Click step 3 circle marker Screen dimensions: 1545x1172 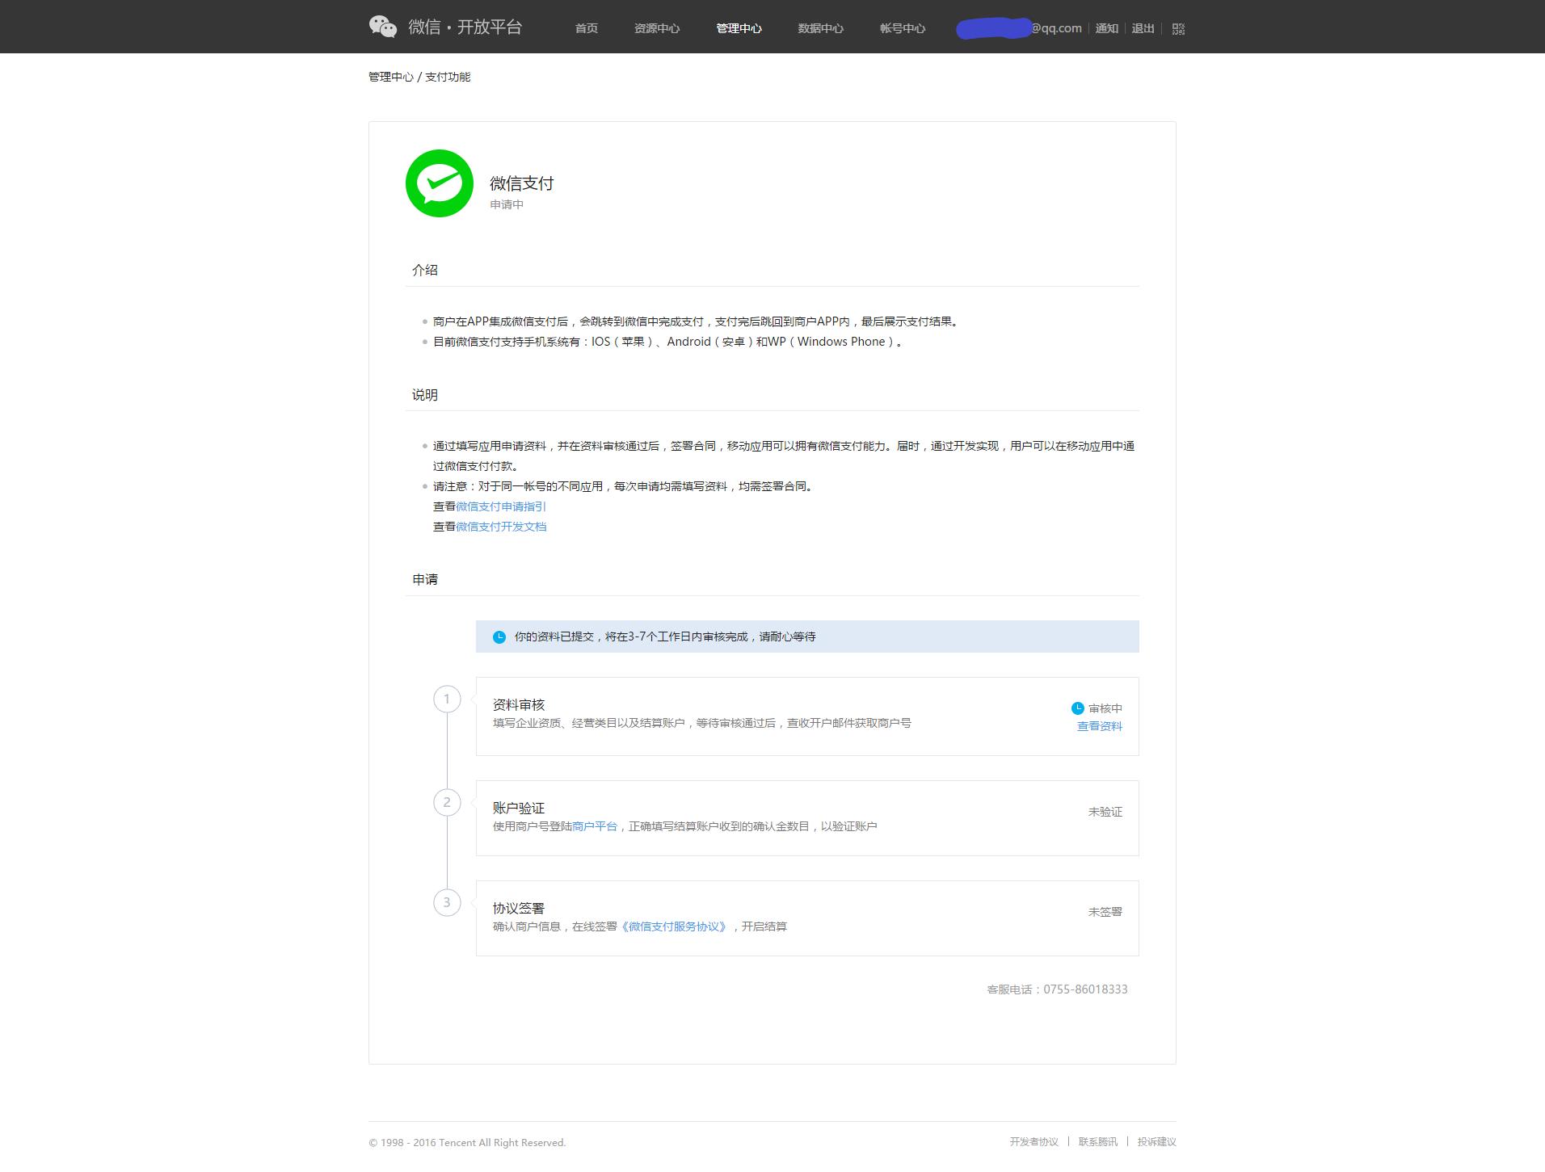447,902
